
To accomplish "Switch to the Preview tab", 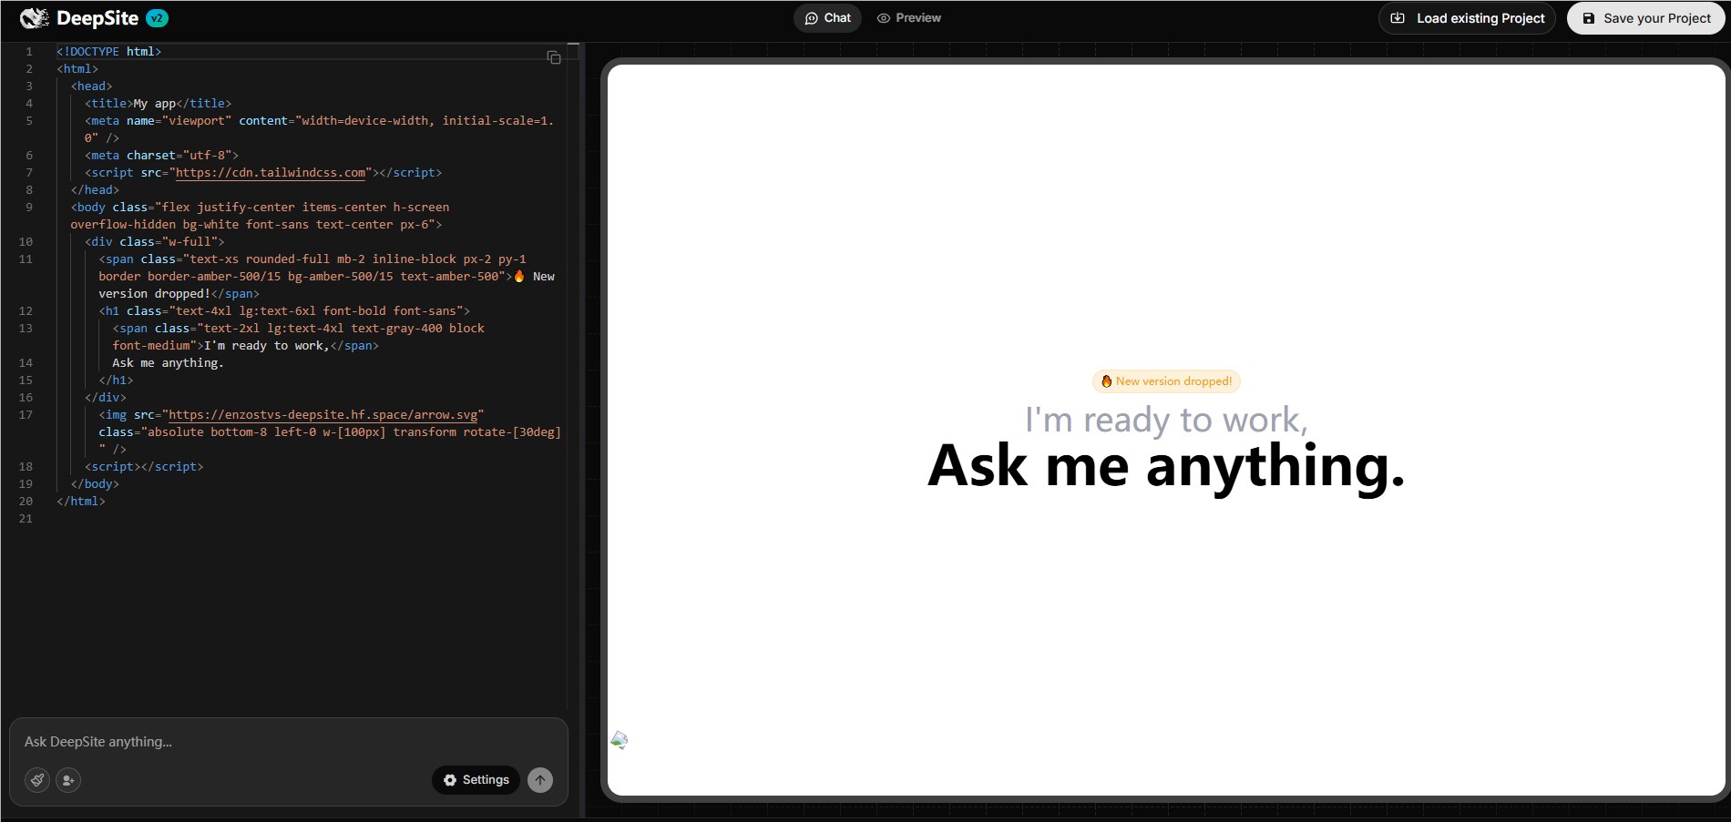I will pos(909,18).
